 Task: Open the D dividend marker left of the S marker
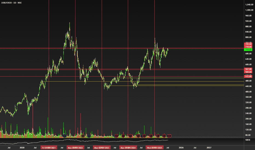(65, 136)
